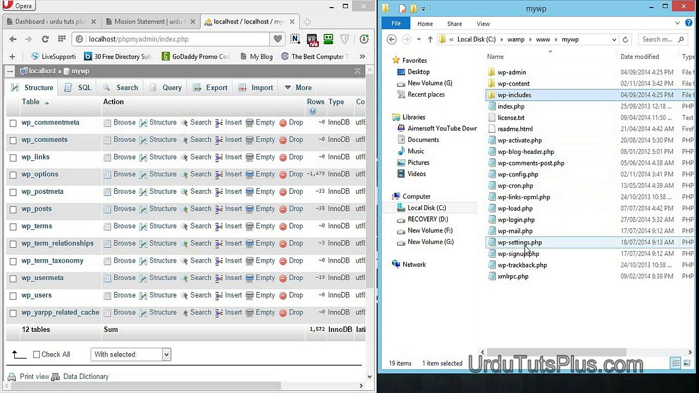Screen dimensions: 699x393
Task: Click the download arrow icon in Opera toolbar
Action: pos(364,39)
